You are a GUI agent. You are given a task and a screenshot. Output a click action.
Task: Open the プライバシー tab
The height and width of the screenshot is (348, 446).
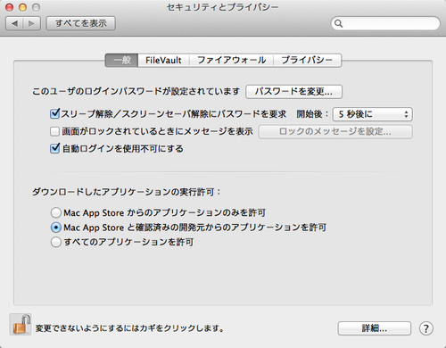307,61
